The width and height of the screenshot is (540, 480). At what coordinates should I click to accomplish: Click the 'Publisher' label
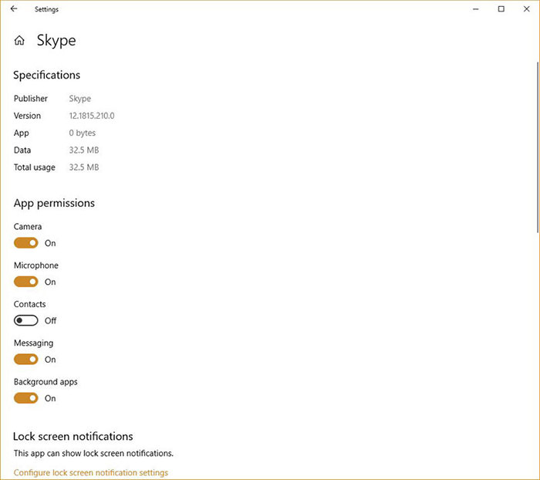point(31,99)
